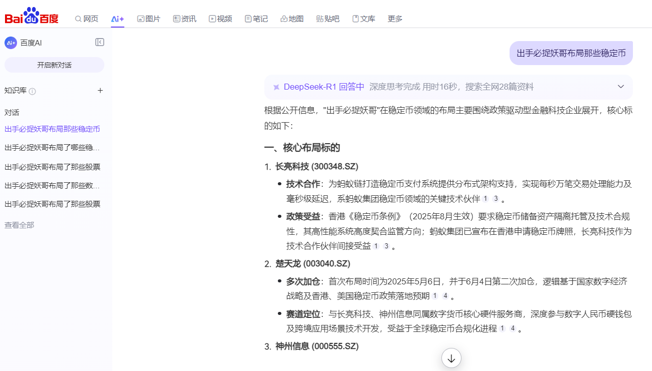Go to the 文库 tab
This screenshot has width=652, height=371.
pyautogui.click(x=364, y=19)
